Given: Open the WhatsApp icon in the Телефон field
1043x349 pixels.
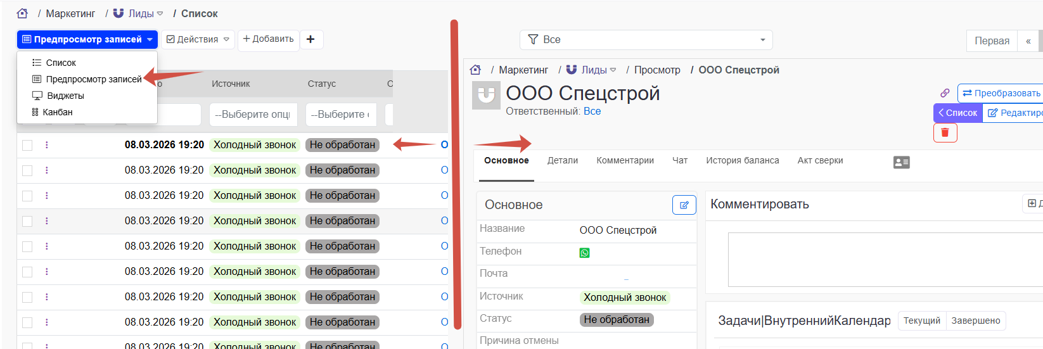Looking at the screenshot, I should 584,253.
